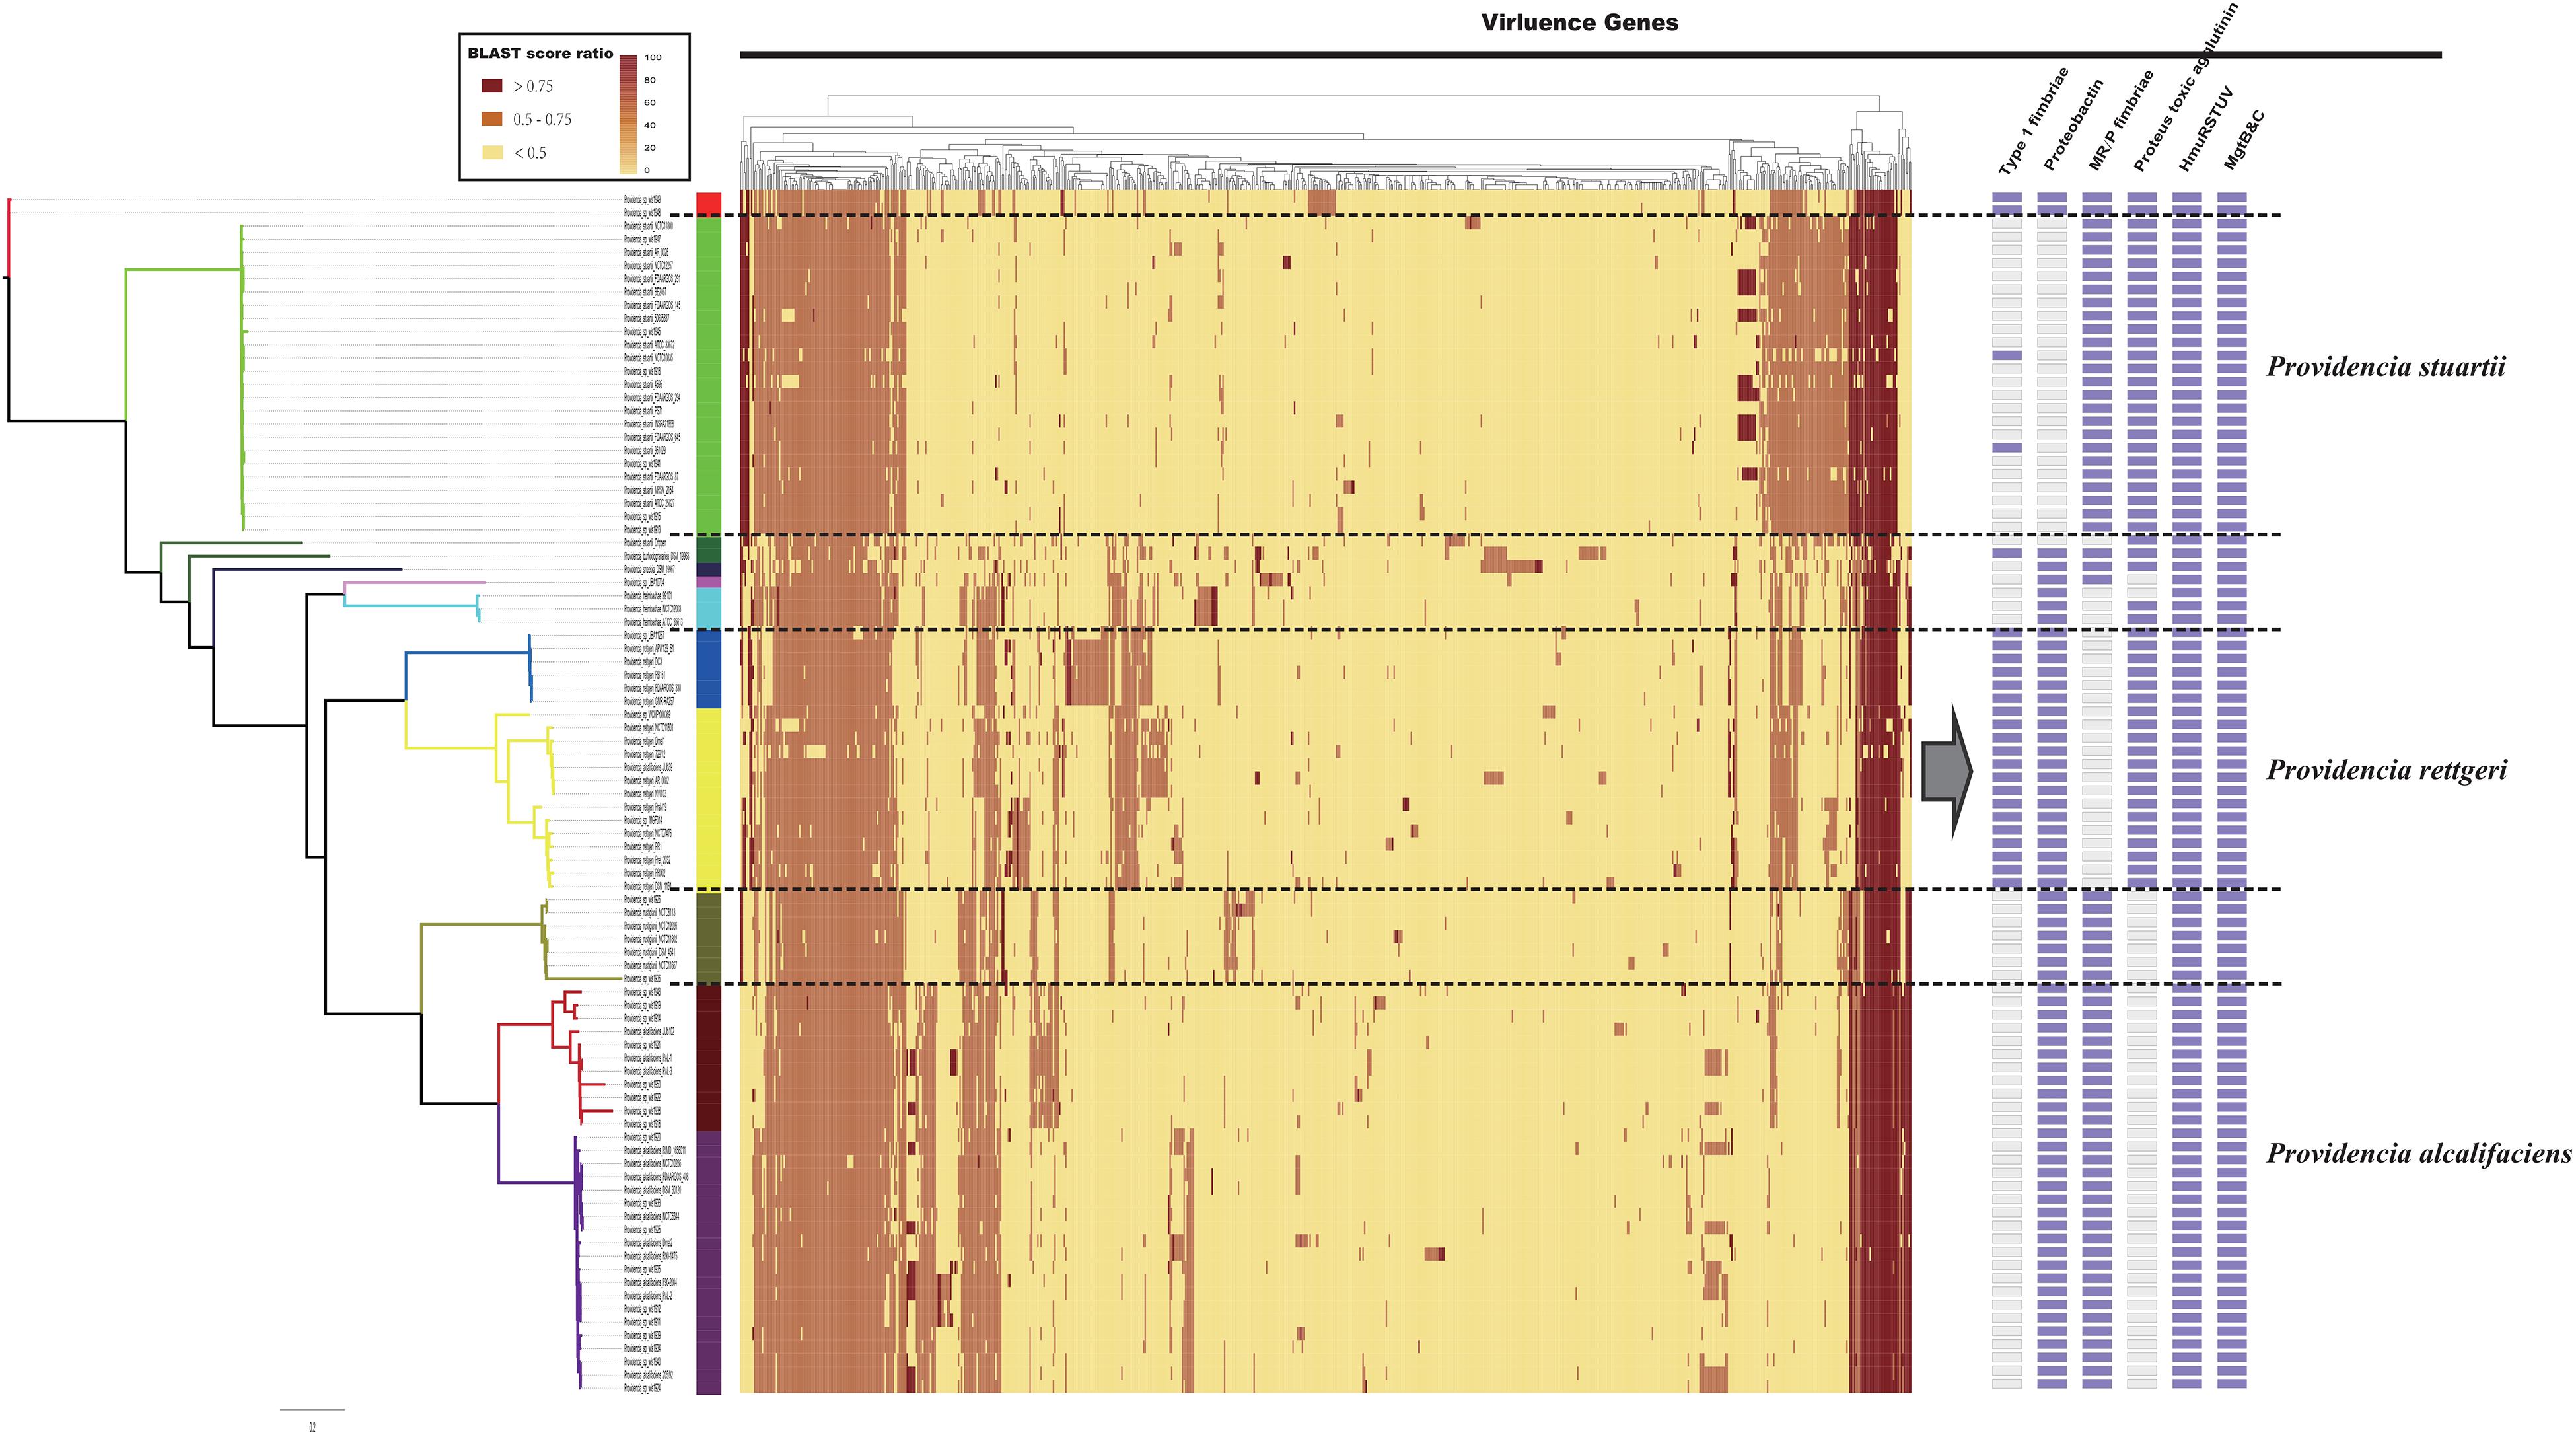The height and width of the screenshot is (1435, 2576).
Task: Click tree leaf 'Providencia_rettgeri_NCTC11801'
Action: pyautogui.click(x=649, y=728)
